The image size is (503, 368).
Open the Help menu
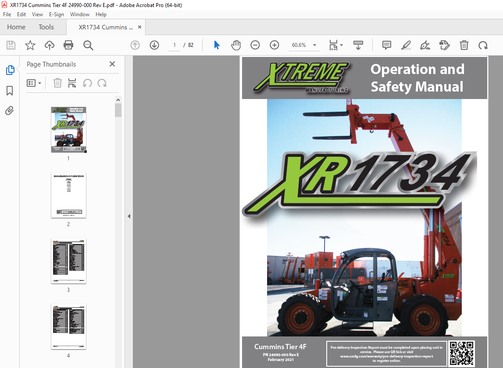[x=101, y=14]
